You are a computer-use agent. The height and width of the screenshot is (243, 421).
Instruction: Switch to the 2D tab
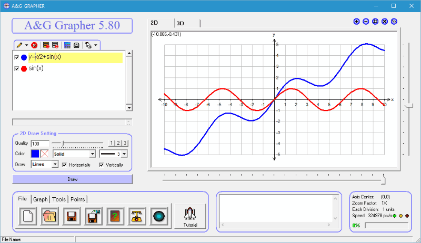[161, 23]
